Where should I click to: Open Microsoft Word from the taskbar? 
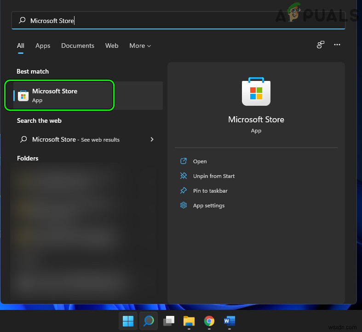click(x=230, y=321)
